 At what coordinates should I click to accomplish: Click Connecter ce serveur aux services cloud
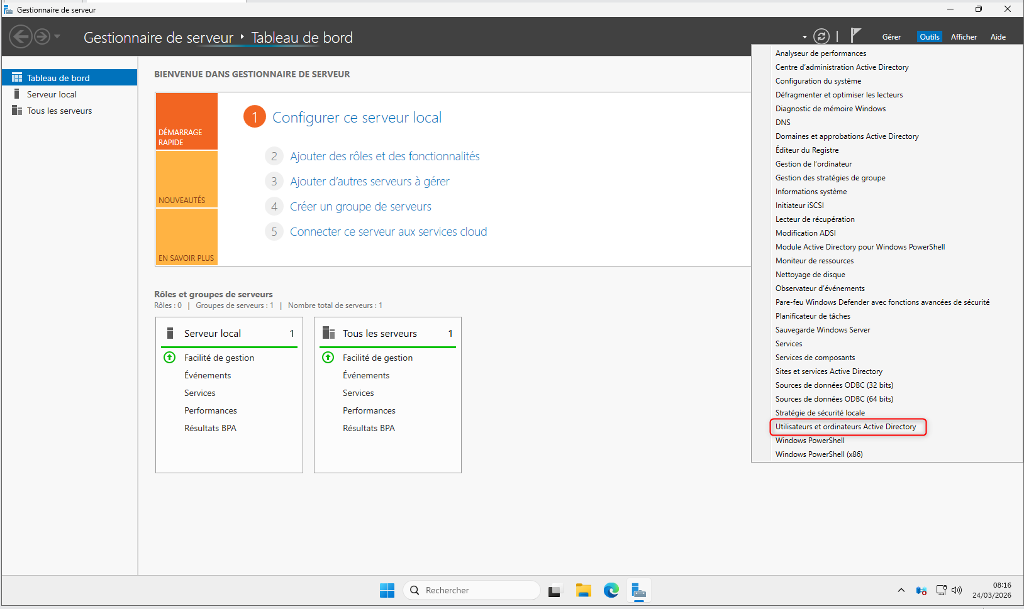click(x=389, y=232)
